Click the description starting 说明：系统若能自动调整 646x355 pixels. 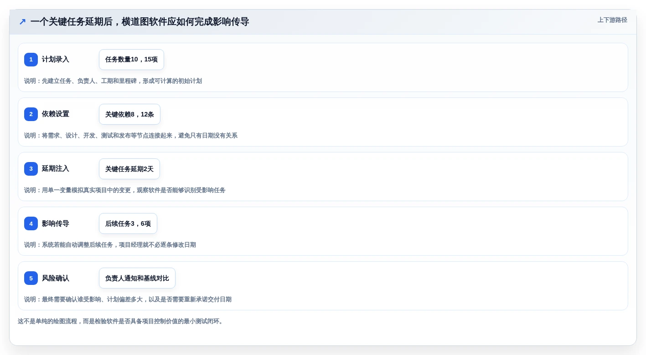(110, 245)
